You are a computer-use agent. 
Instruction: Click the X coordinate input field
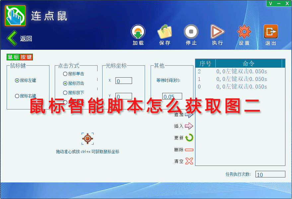[x=124, y=81]
